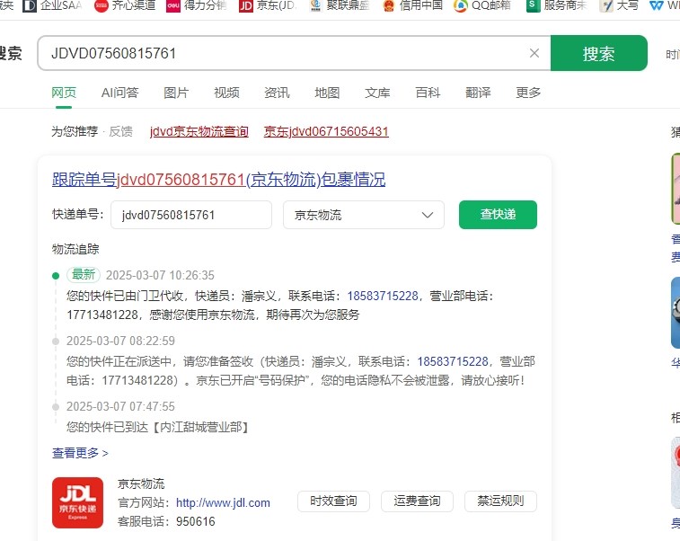
Task: Open the 得力分销 bookmark
Action: pos(197,5)
